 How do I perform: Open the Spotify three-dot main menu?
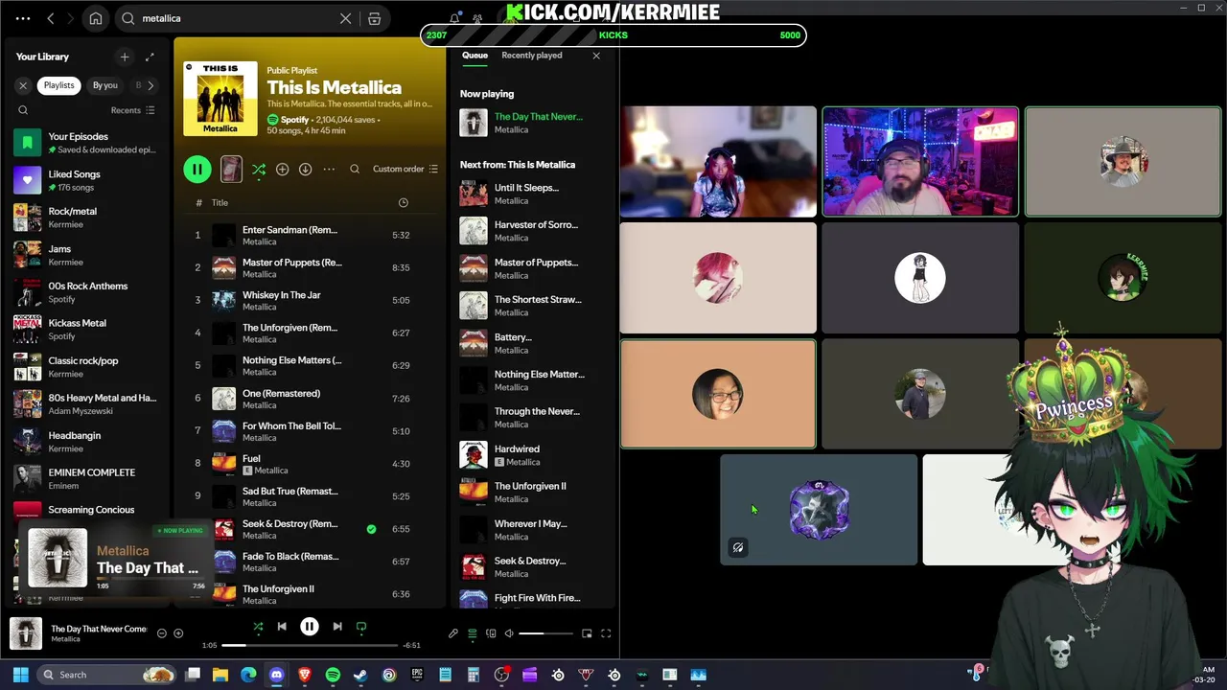click(x=23, y=18)
